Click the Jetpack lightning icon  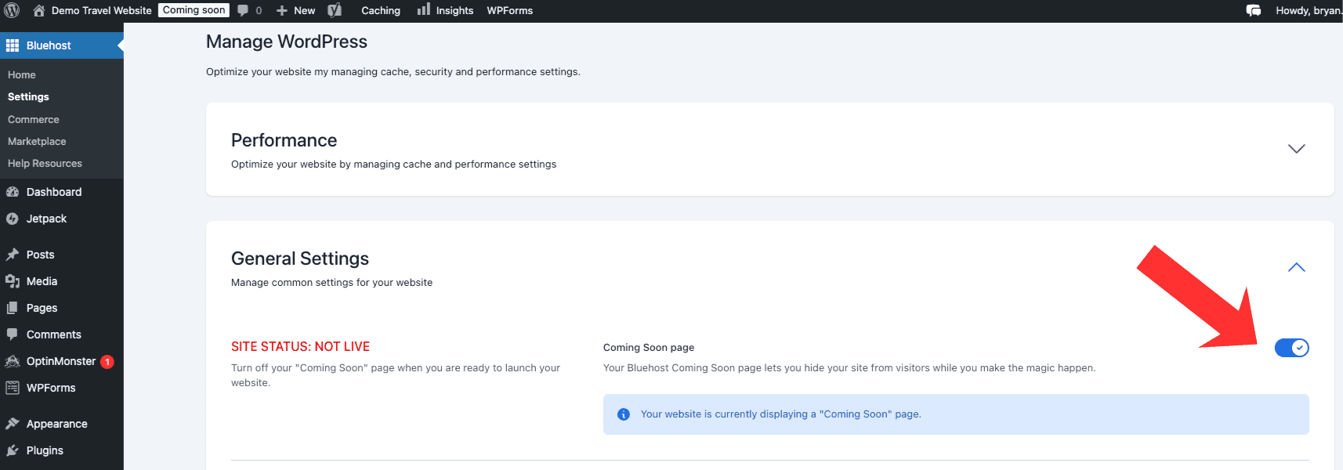[x=13, y=219]
